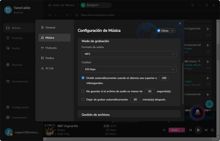The image size is (220, 141).
Task: Click the Beave artist name in player
Action: (61, 130)
